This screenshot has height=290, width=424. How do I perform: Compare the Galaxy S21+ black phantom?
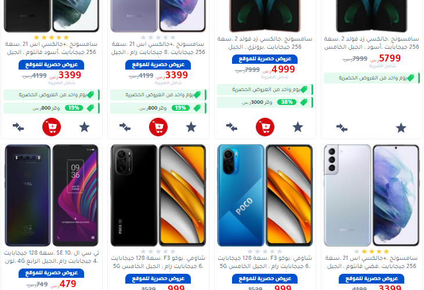pos(19,127)
